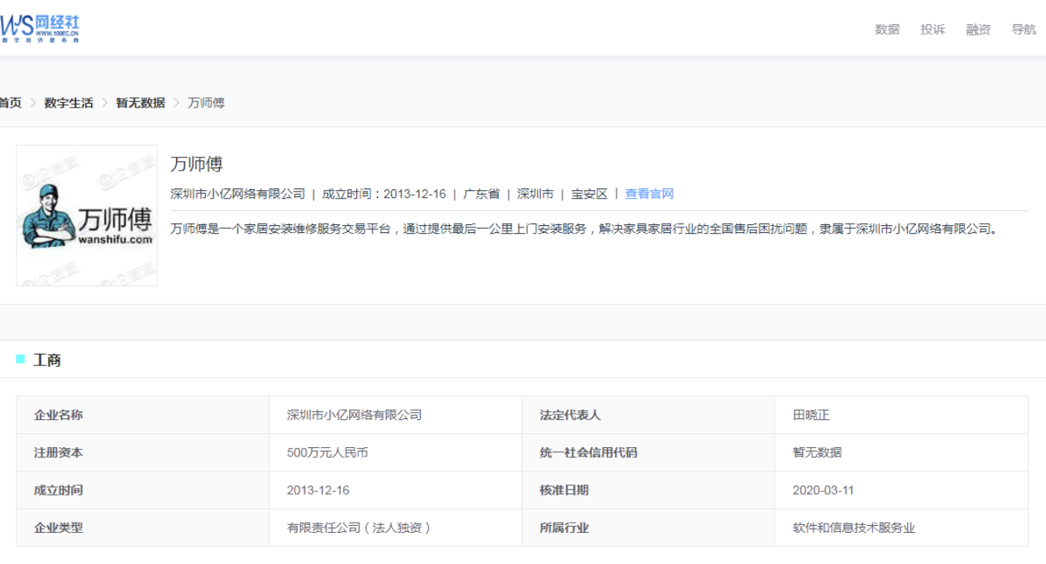Select 成立时间 label in table
The height and width of the screenshot is (564, 1046).
(58, 490)
